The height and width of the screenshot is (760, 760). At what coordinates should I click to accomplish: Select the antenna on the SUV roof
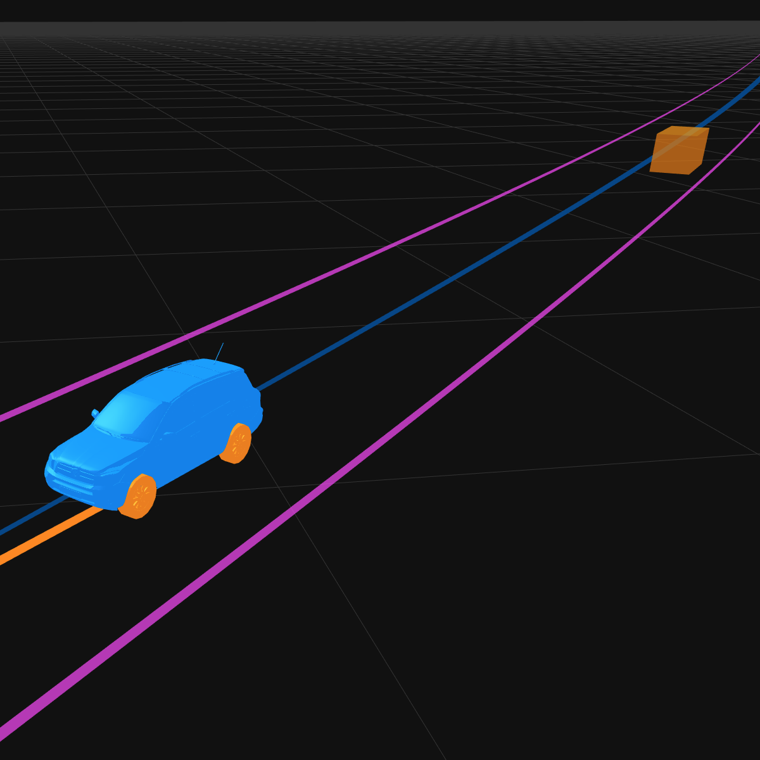click(x=219, y=351)
